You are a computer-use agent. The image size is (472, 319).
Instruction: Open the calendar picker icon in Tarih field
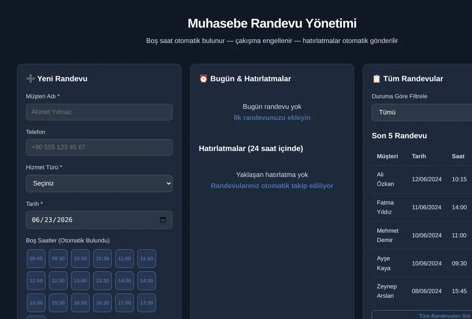(x=163, y=220)
